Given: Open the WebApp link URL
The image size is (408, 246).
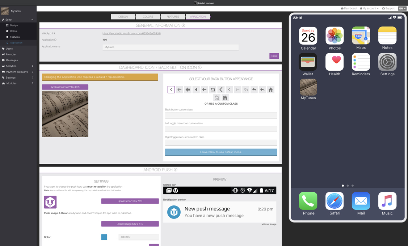Looking at the screenshot, I should 131,33.
